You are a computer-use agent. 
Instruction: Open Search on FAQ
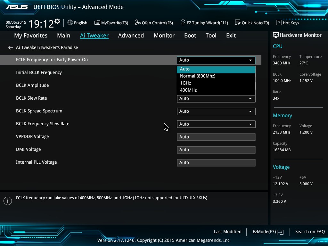tap(310, 232)
